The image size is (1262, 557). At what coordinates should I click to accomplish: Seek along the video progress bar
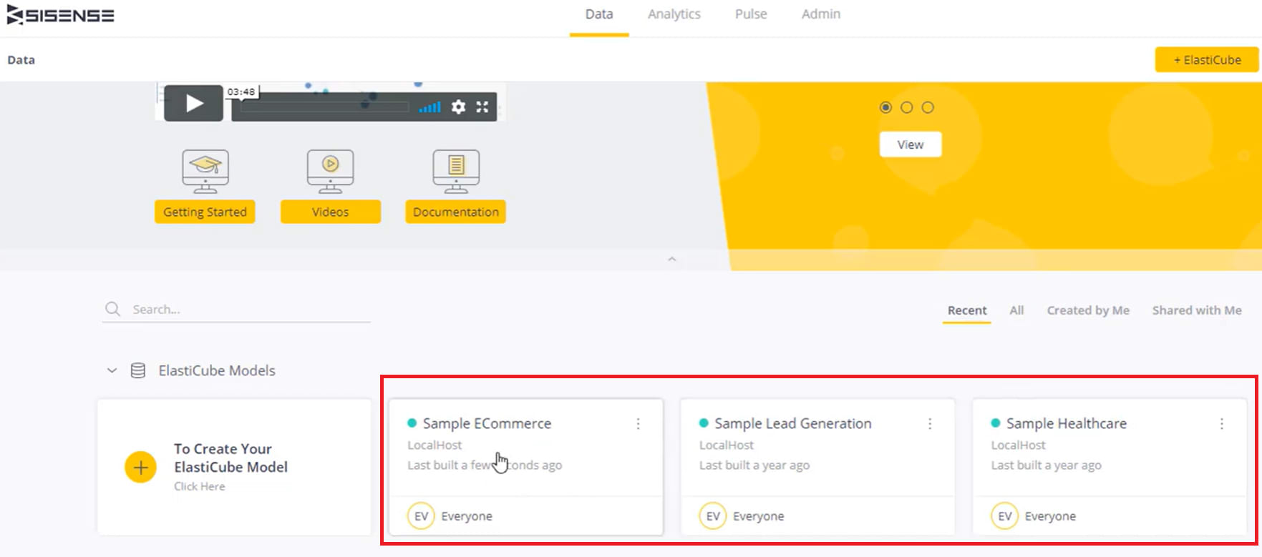325,107
